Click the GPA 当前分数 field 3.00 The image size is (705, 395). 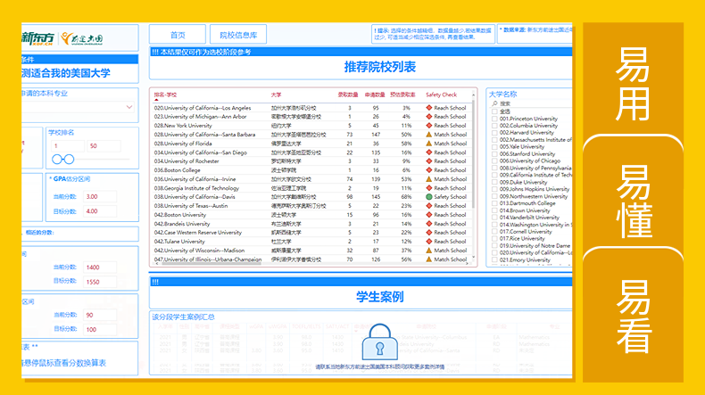point(100,196)
